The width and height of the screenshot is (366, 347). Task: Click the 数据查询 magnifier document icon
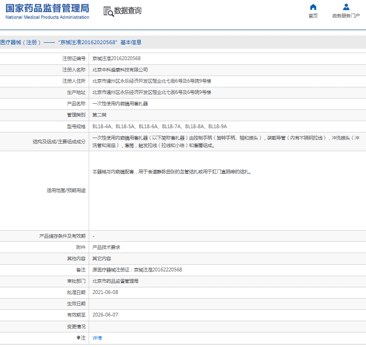(x=108, y=11)
